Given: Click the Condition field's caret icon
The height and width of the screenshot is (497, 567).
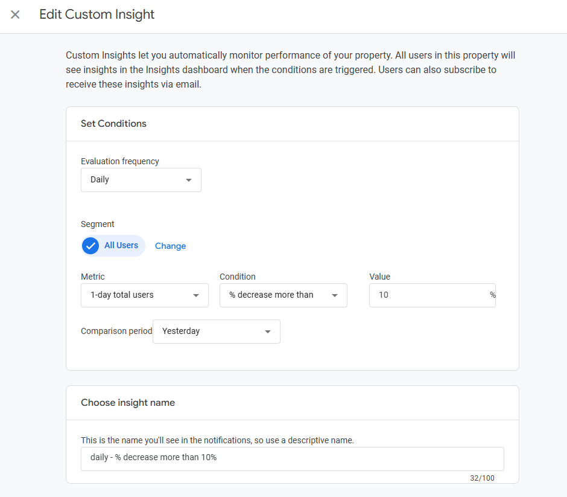Looking at the screenshot, I should [x=335, y=295].
